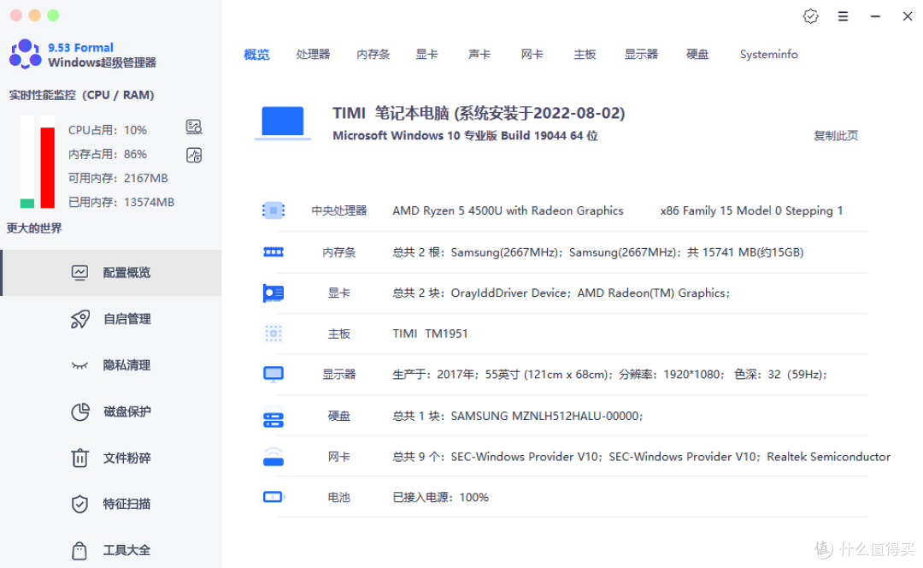Open the hamburger menu in title bar
Viewport: 923px width, 568px height.
843,16
